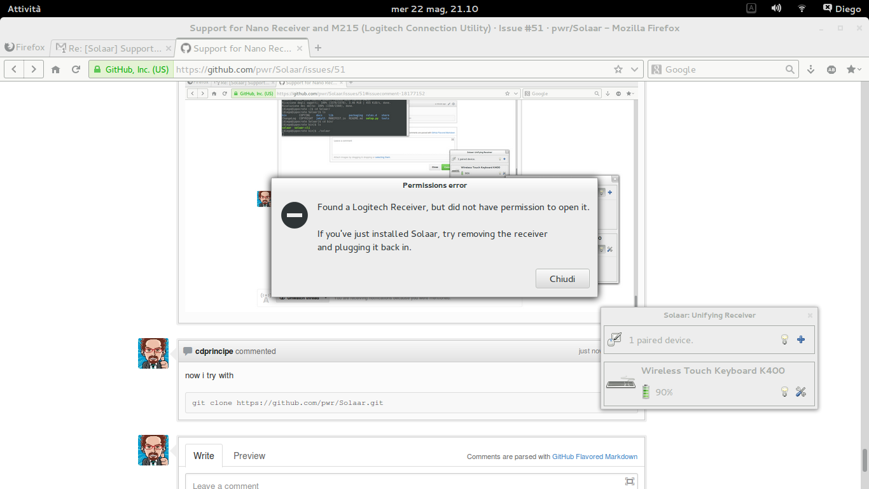The height and width of the screenshot is (489, 869).
Task: Close the 'Support for Nano Rec...' tab
Action: (x=301, y=48)
